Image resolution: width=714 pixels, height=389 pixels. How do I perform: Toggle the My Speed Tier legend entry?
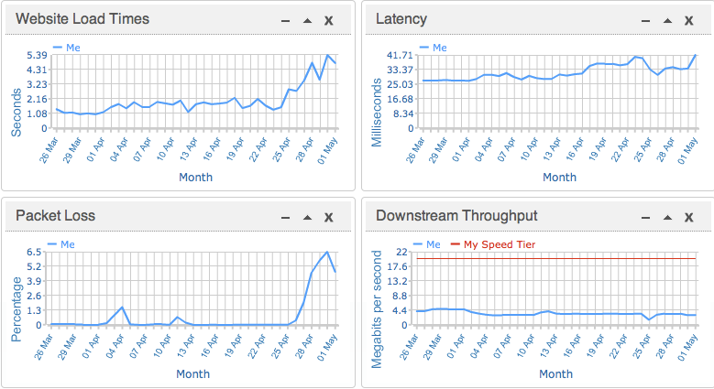pos(493,244)
